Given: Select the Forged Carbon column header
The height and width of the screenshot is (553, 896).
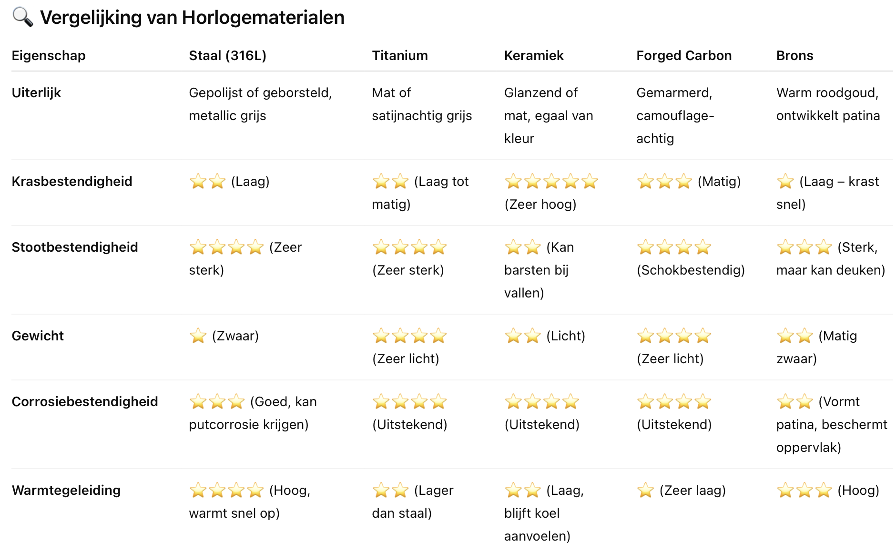Looking at the screenshot, I should (x=684, y=56).
